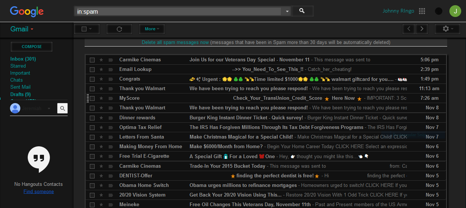This screenshot has height=208, width=466.
Task: Mark Making Money From Home important
Action: [110, 146]
